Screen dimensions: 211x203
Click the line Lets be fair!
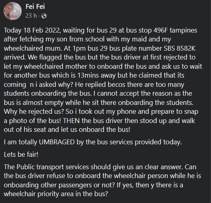click(21, 154)
